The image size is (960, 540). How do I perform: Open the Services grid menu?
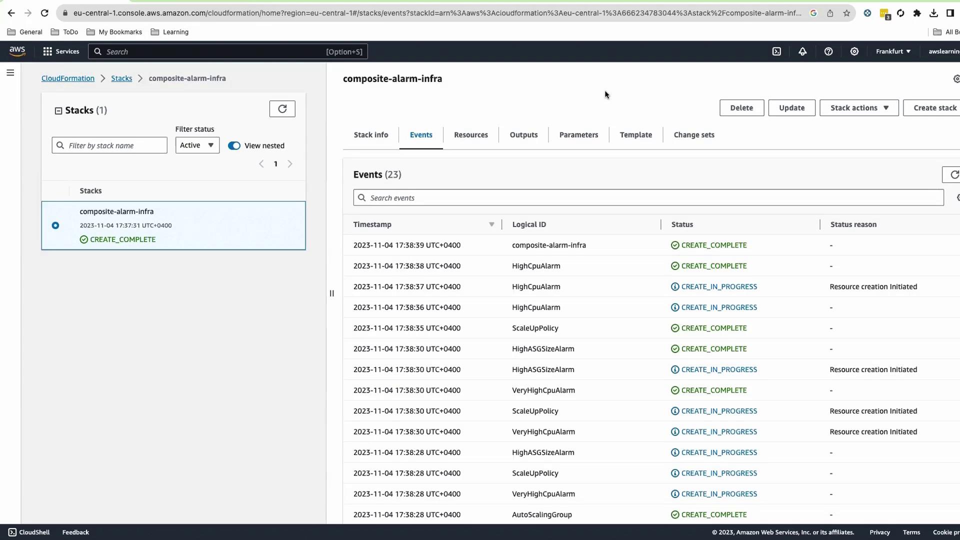coord(61,51)
